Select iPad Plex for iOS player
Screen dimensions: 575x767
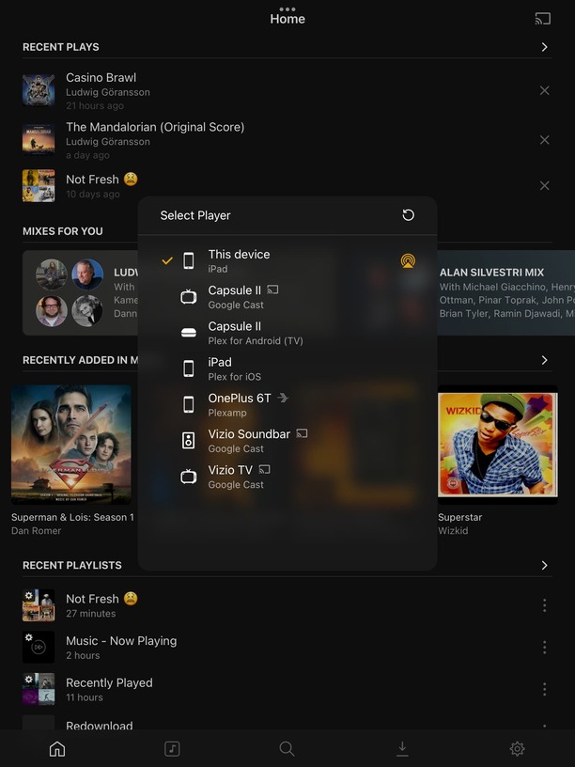click(x=287, y=368)
